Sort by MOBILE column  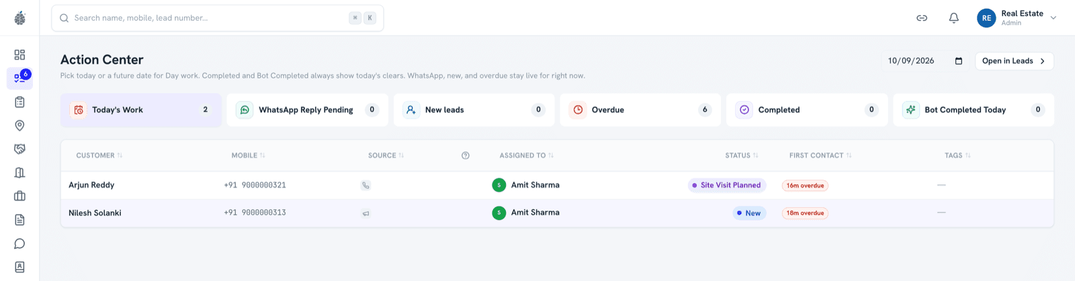point(248,156)
